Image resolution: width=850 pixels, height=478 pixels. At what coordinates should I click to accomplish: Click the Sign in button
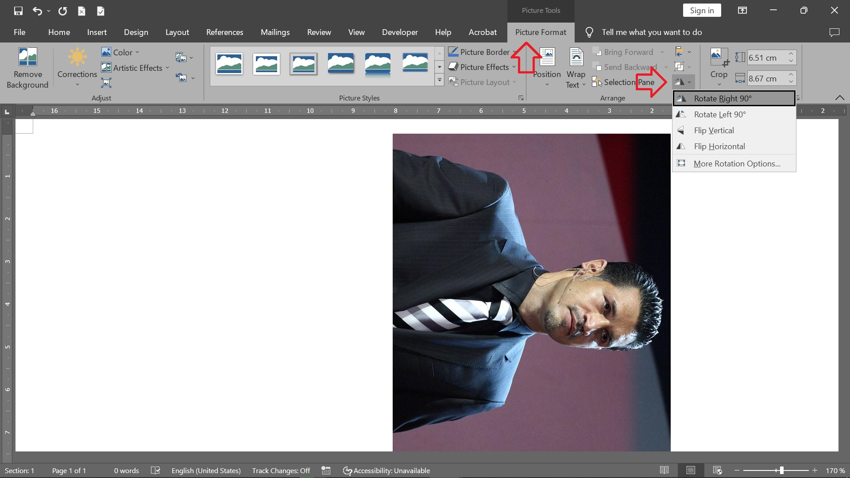point(702,11)
